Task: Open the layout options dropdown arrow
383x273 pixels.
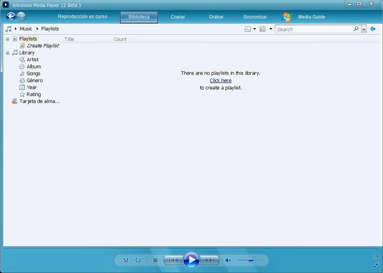Action: 255,29
